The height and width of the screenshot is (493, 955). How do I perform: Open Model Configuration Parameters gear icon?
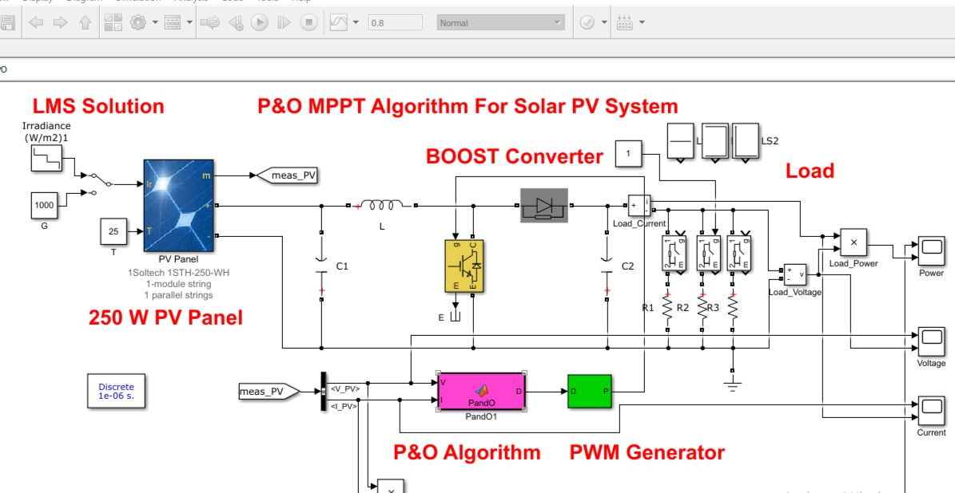(x=136, y=22)
